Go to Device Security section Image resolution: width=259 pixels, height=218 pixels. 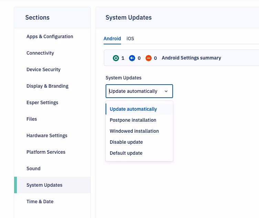point(52,69)
